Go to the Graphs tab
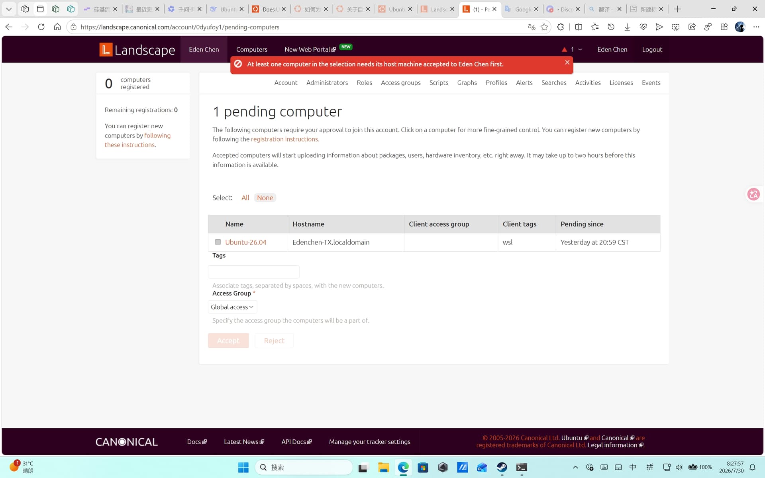 467,82
